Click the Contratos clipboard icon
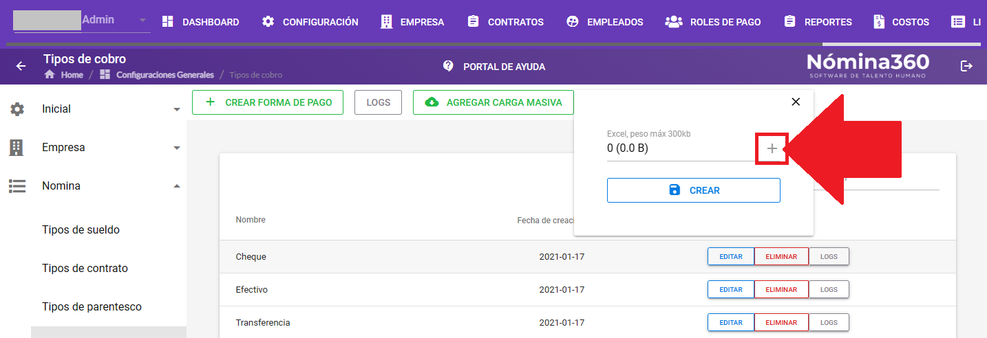Image resolution: width=987 pixels, height=338 pixels. (473, 22)
